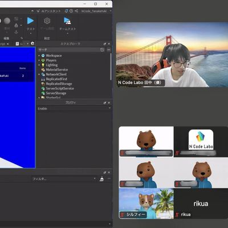The image size is (228, 228).
Task: Click the leaderboard value 2
Action: click(x=23, y=76)
